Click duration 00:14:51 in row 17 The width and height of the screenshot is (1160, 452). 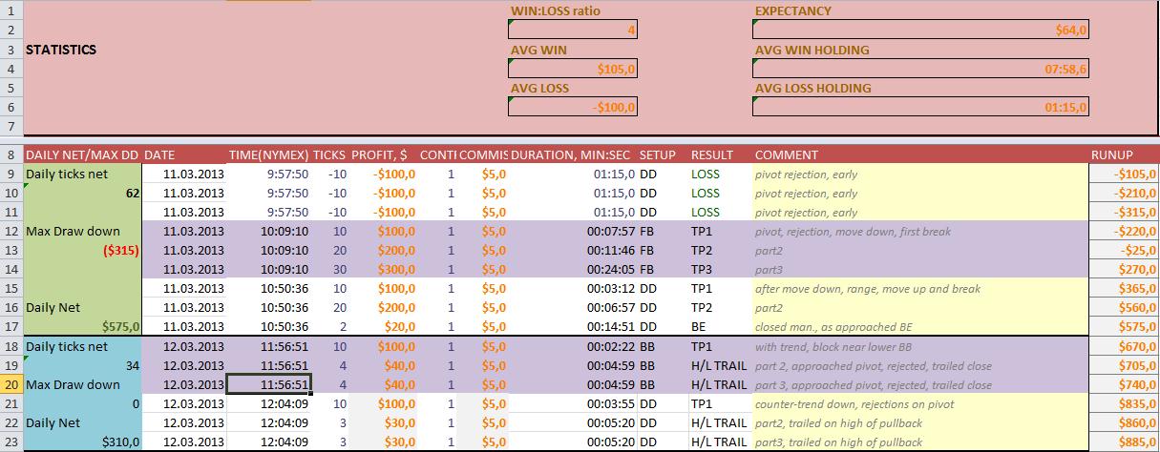pos(573,327)
